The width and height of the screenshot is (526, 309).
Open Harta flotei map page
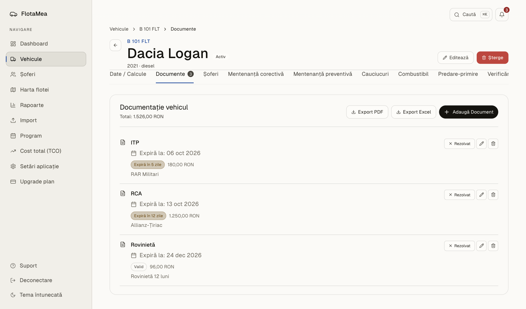[46, 90]
